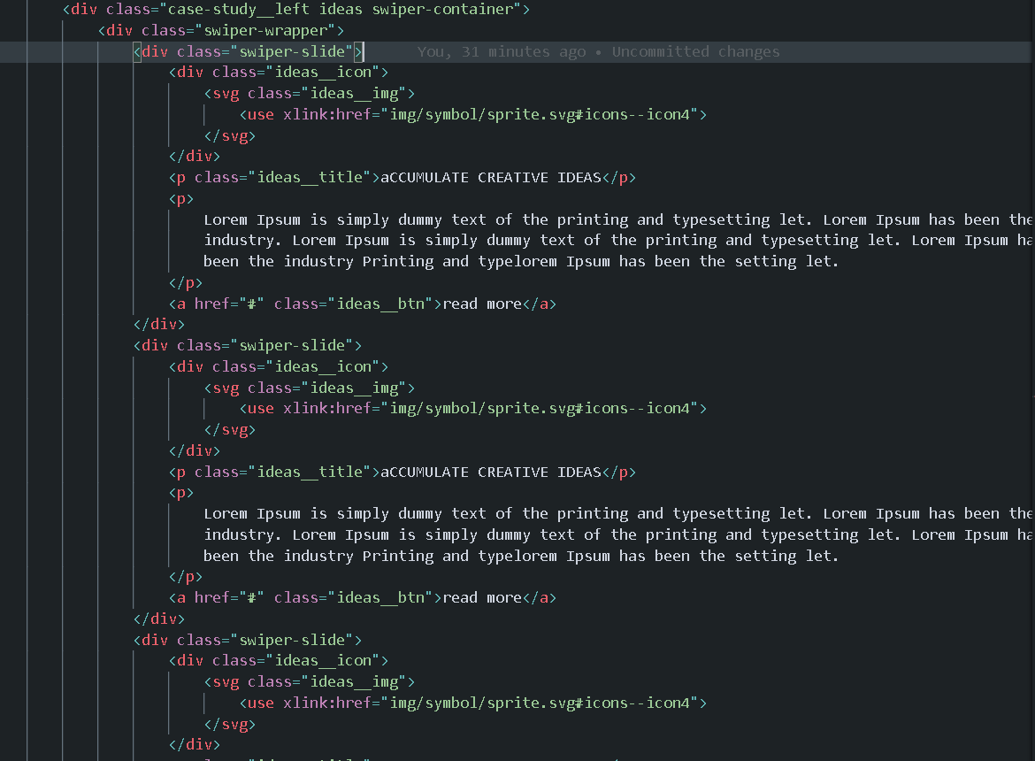Click the first "ACCUMULATE CREATIVE IDEAS" title text
Screen dimensions: 1035x761
click(x=490, y=178)
